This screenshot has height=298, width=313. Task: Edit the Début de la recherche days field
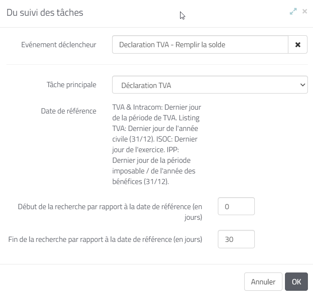236,207
